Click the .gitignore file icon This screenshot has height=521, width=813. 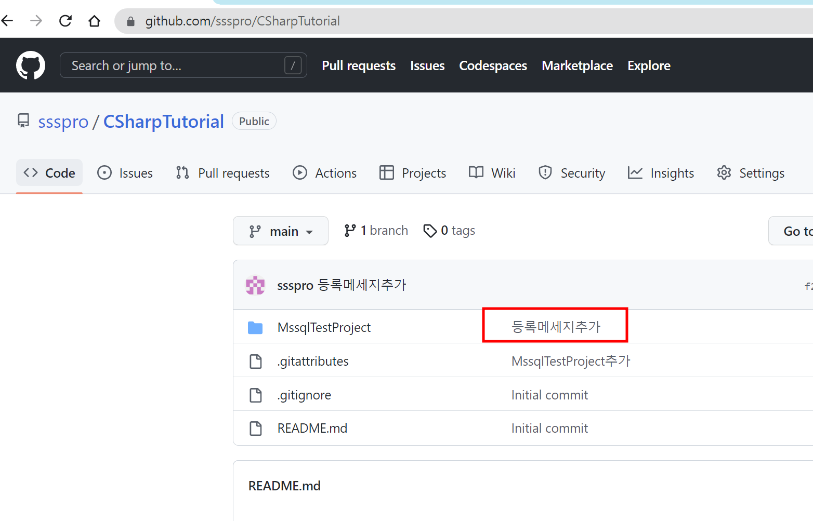tap(256, 395)
